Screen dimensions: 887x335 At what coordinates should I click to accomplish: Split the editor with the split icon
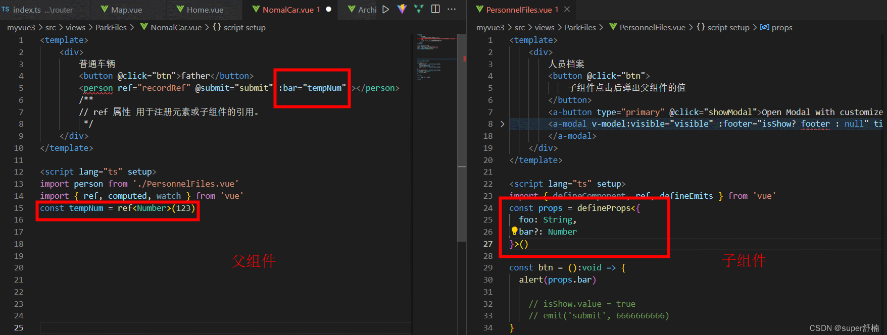(435, 9)
